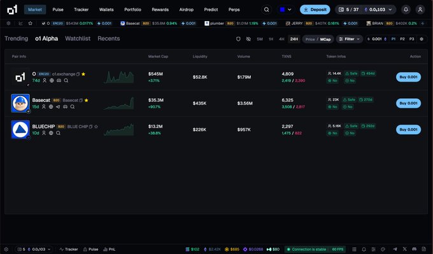Viewport: 433px width, 254px height.
Task: Select the 4H timeframe
Action: point(281,39)
